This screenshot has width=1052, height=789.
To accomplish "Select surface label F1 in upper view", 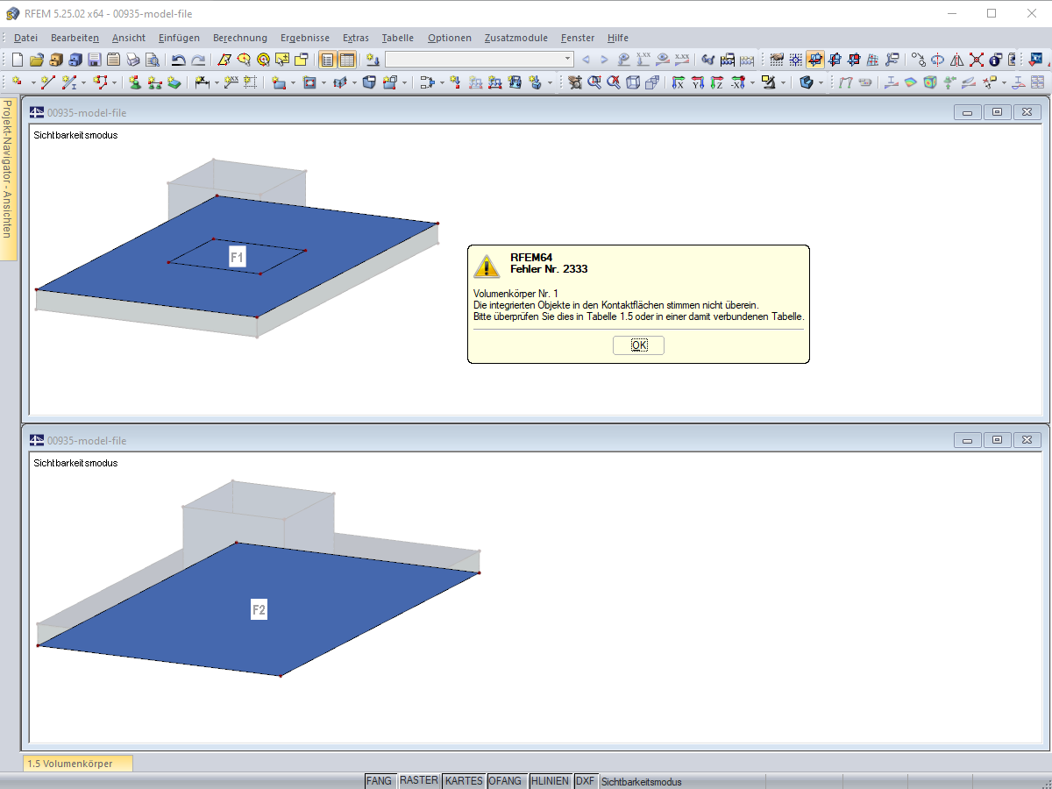I will point(238,257).
